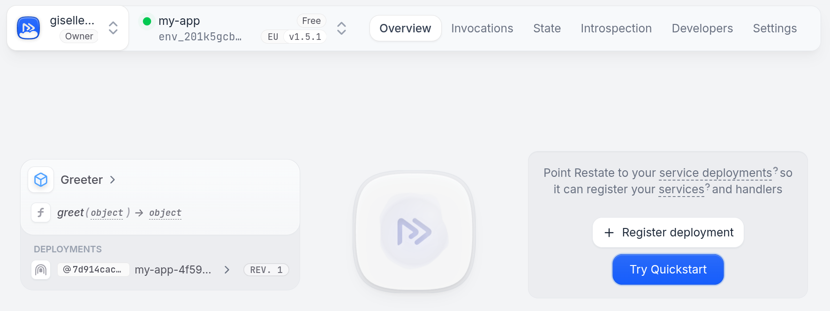This screenshot has height=311, width=830.
Task: Click the Register deployment button
Action: pos(668,233)
